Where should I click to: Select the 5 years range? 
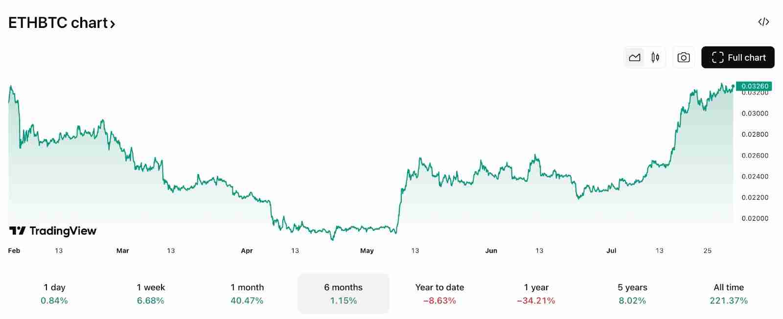point(632,294)
